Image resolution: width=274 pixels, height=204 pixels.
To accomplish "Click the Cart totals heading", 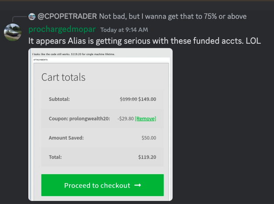I will point(63,77).
